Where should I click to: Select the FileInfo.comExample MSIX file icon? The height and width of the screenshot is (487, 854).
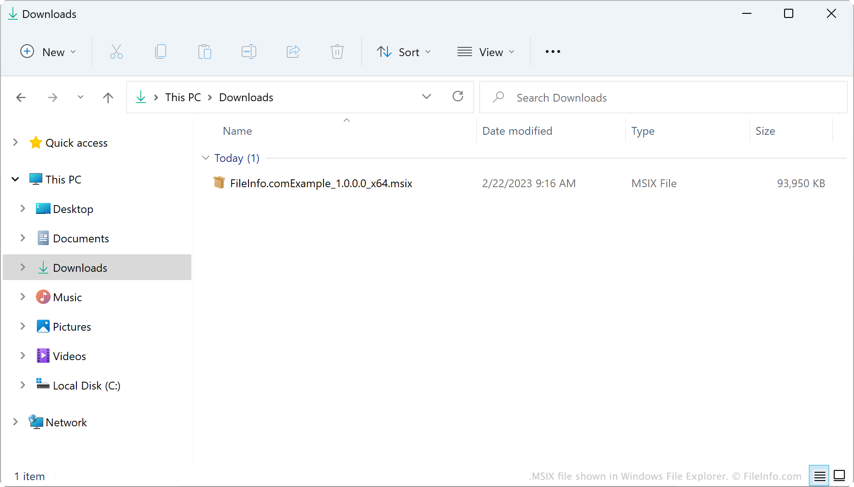pos(219,183)
